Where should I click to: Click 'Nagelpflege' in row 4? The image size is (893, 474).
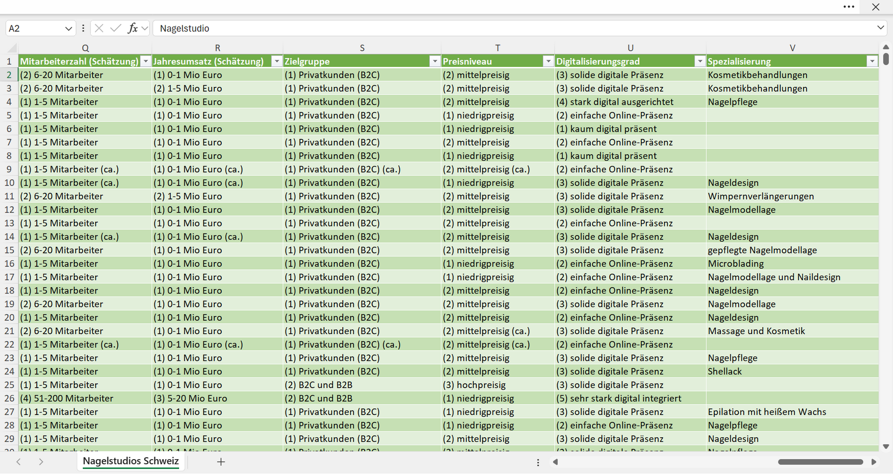pyautogui.click(x=792, y=102)
